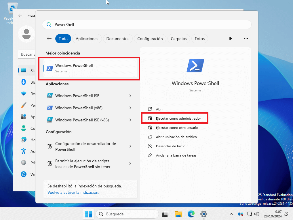Click the play arrow next to Fotos
293x220 pixels.
[231, 39]
